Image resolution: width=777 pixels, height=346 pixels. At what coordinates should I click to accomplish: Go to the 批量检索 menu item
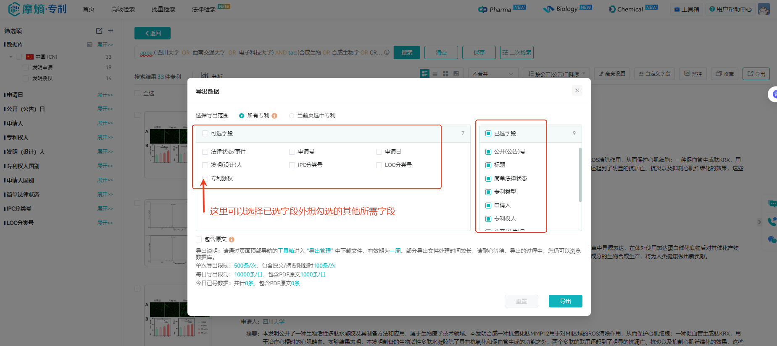[163, 9]
